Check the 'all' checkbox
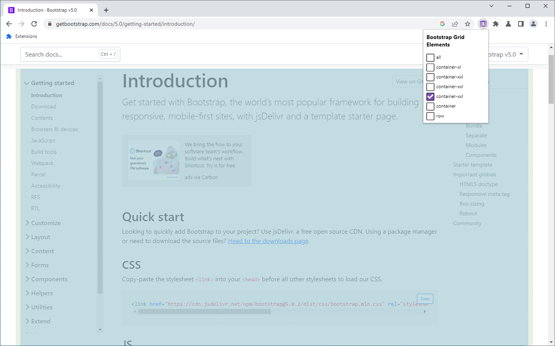The width and height of the screenshot is (555, 346). [x=430, y=58]
